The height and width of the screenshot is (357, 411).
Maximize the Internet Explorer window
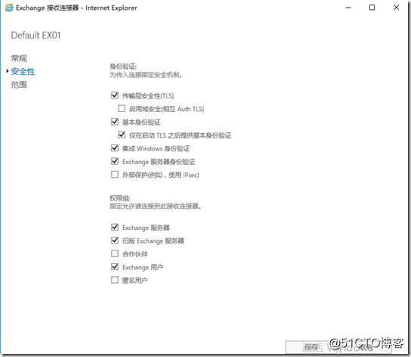pos(372,8)
